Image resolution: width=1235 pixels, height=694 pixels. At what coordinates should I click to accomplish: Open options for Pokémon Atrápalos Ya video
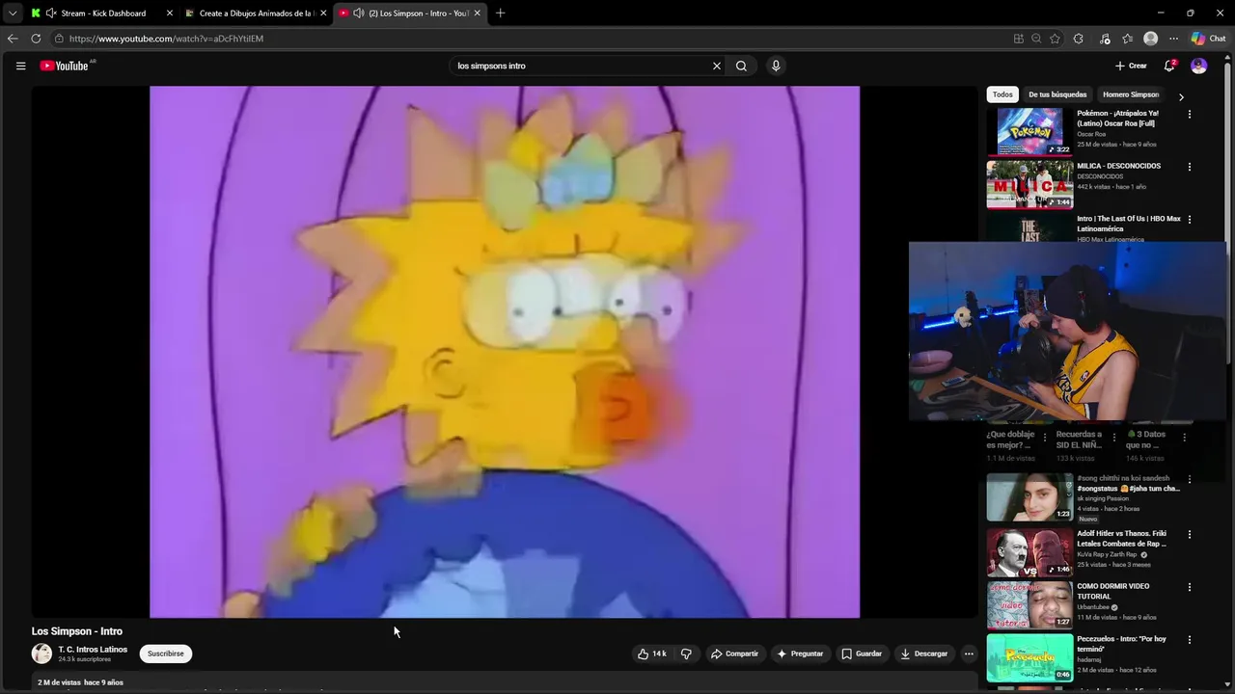click(x=1190, y=114)
